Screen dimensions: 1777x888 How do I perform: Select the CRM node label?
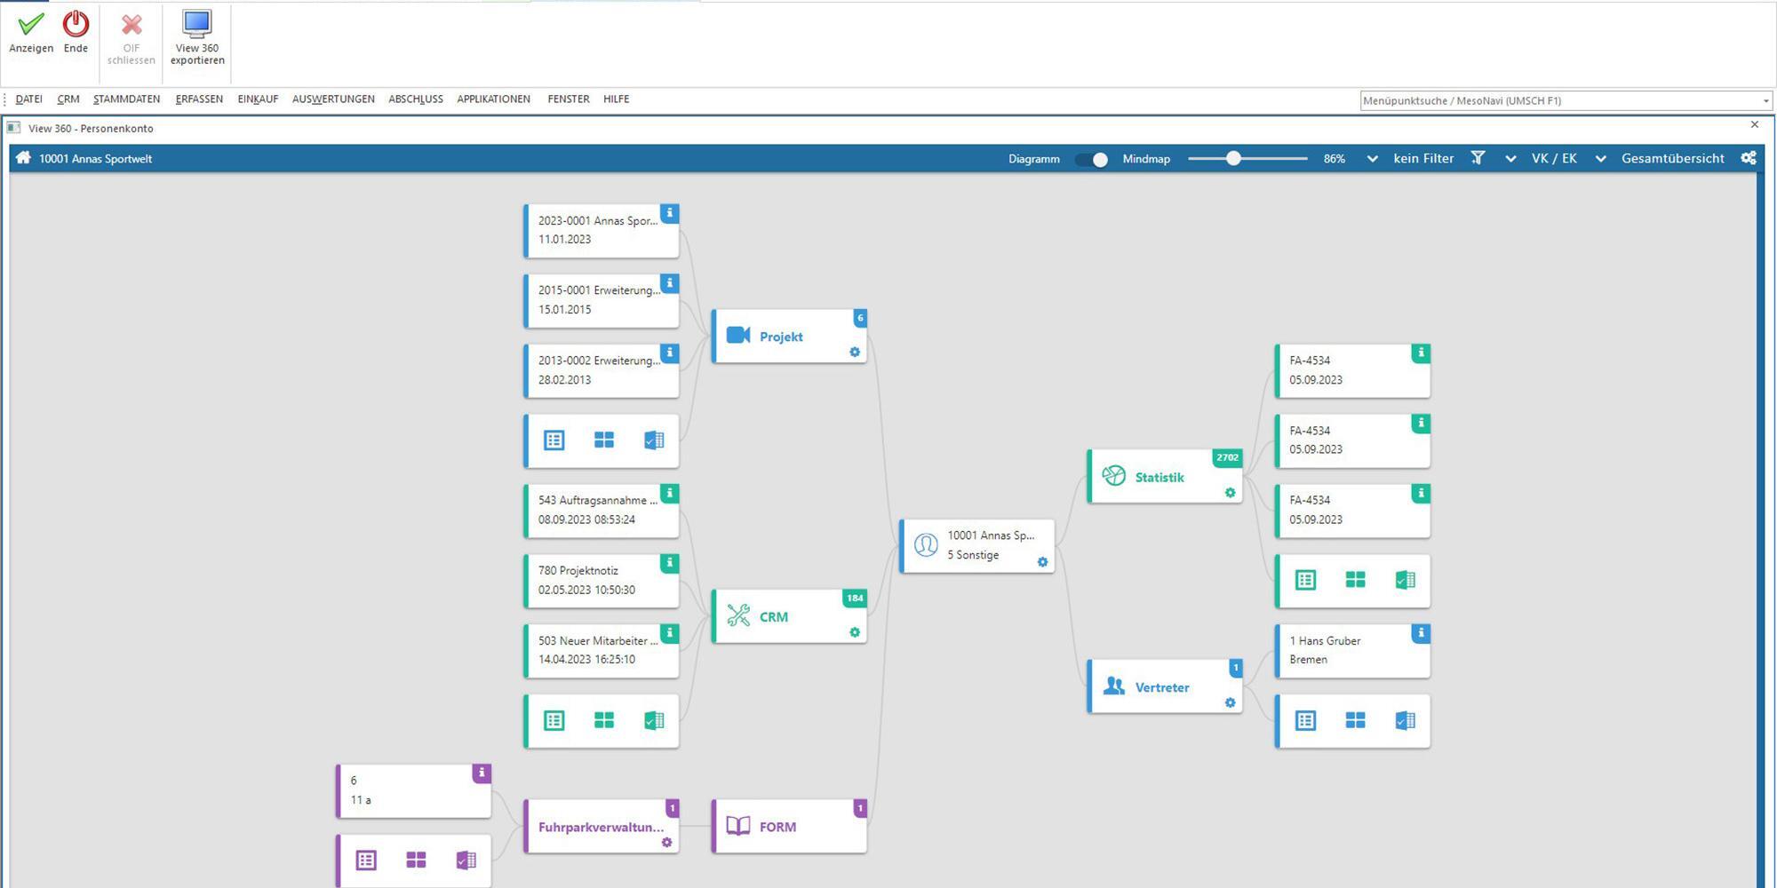(774, 617)
